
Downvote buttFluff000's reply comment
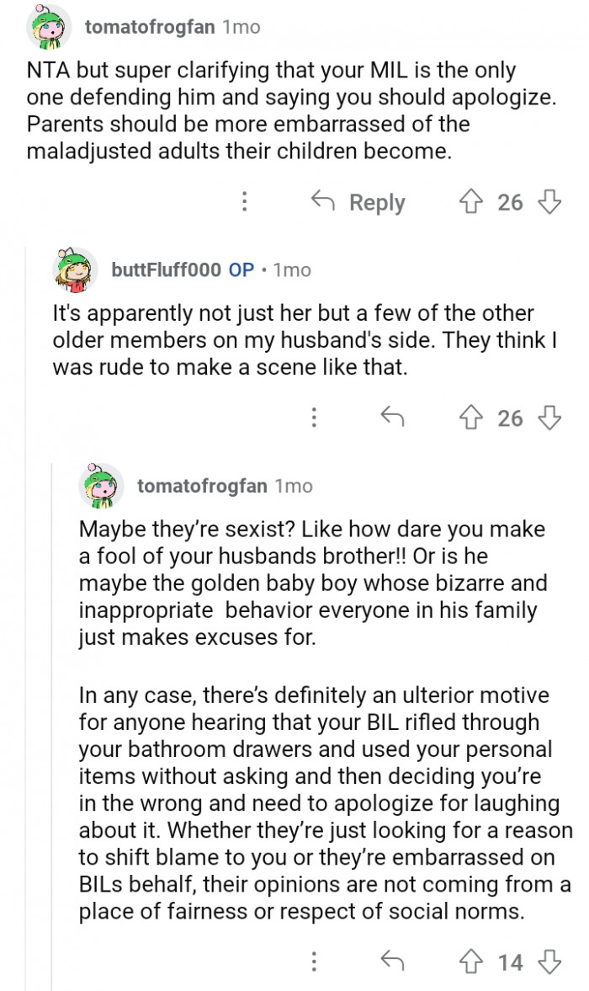click(x=549, y=418)
